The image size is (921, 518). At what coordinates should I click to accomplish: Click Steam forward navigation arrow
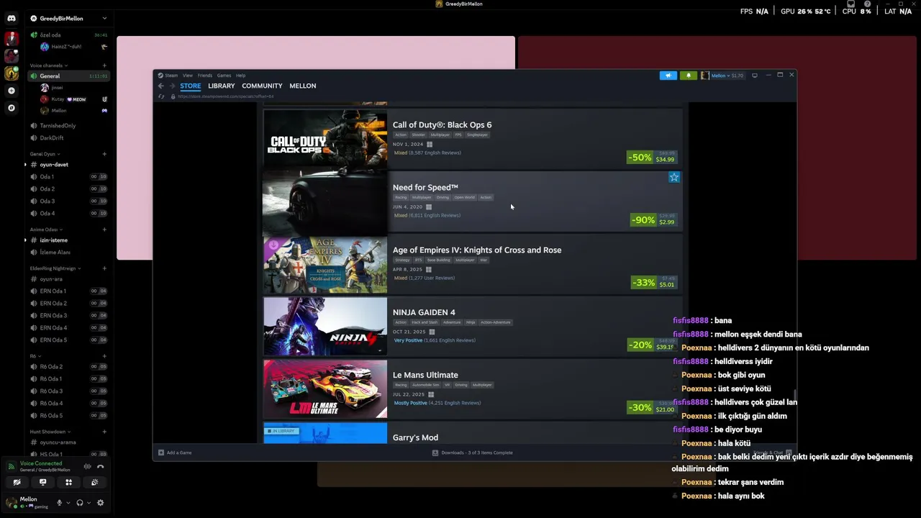click(x=172, y=86)
